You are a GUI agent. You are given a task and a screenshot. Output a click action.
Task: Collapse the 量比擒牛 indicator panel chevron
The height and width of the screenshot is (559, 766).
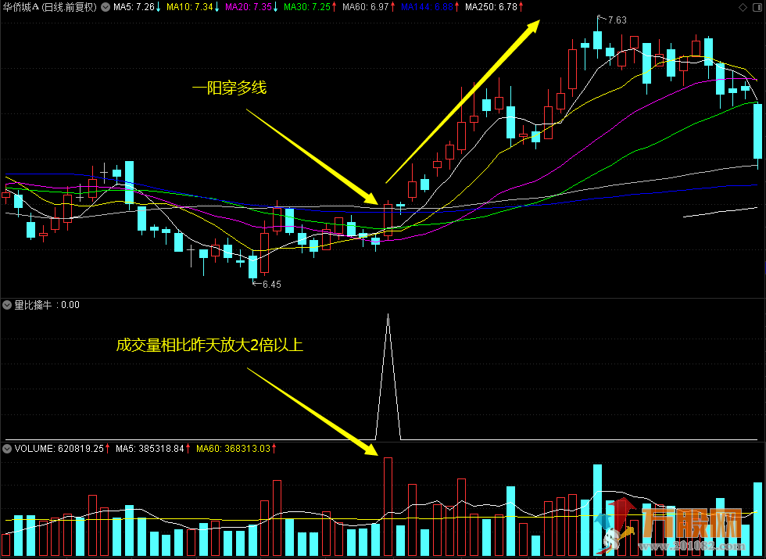point(7,305)
